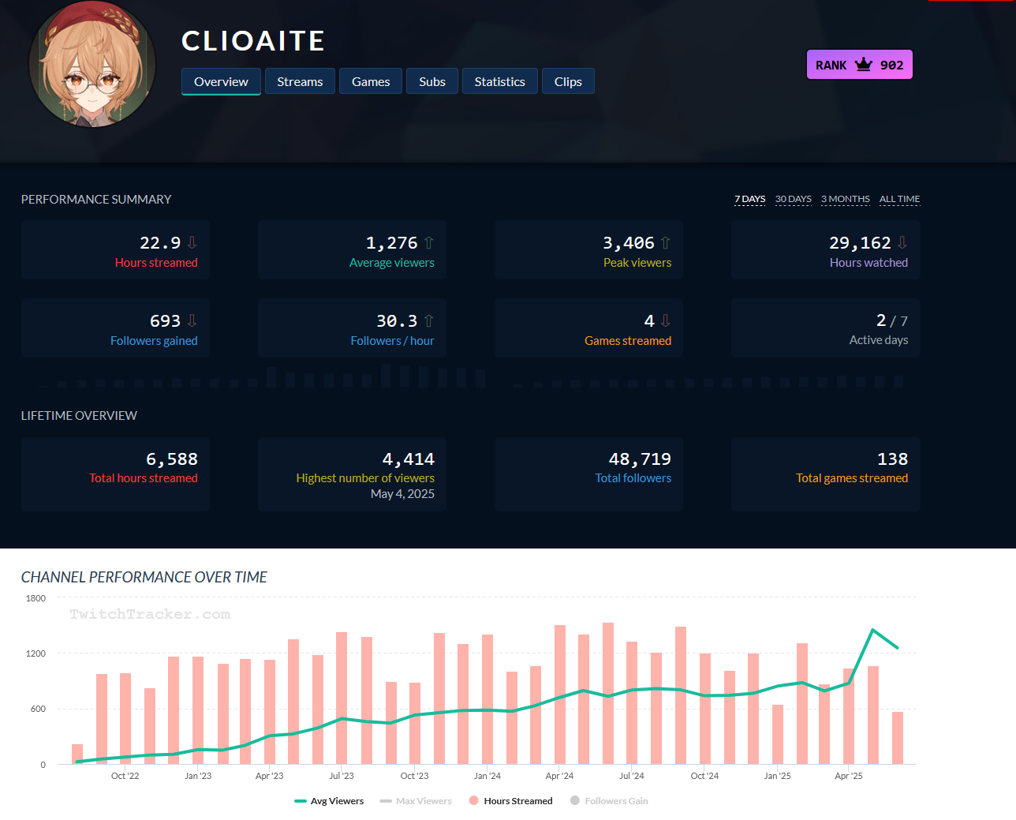Select the 3 MONTHS period filter
1016x820 pixels.
pos(846,199)
